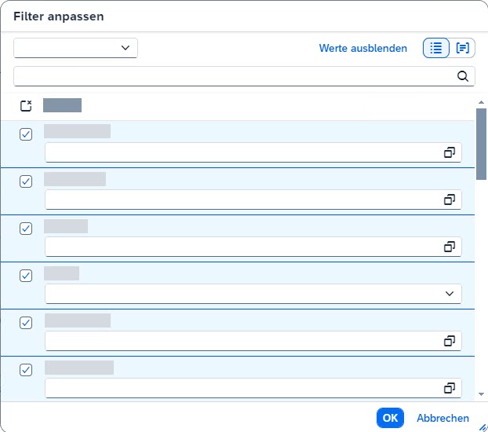Click 'Werte ausblenden' link
The height and width of the screenshot is (432, 488).
coord(362,48)
